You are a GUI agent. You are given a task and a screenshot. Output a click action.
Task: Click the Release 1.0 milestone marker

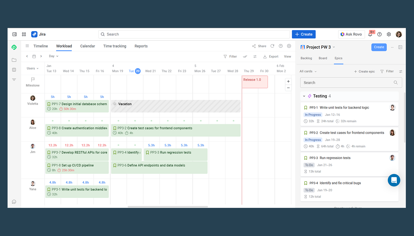255,82
